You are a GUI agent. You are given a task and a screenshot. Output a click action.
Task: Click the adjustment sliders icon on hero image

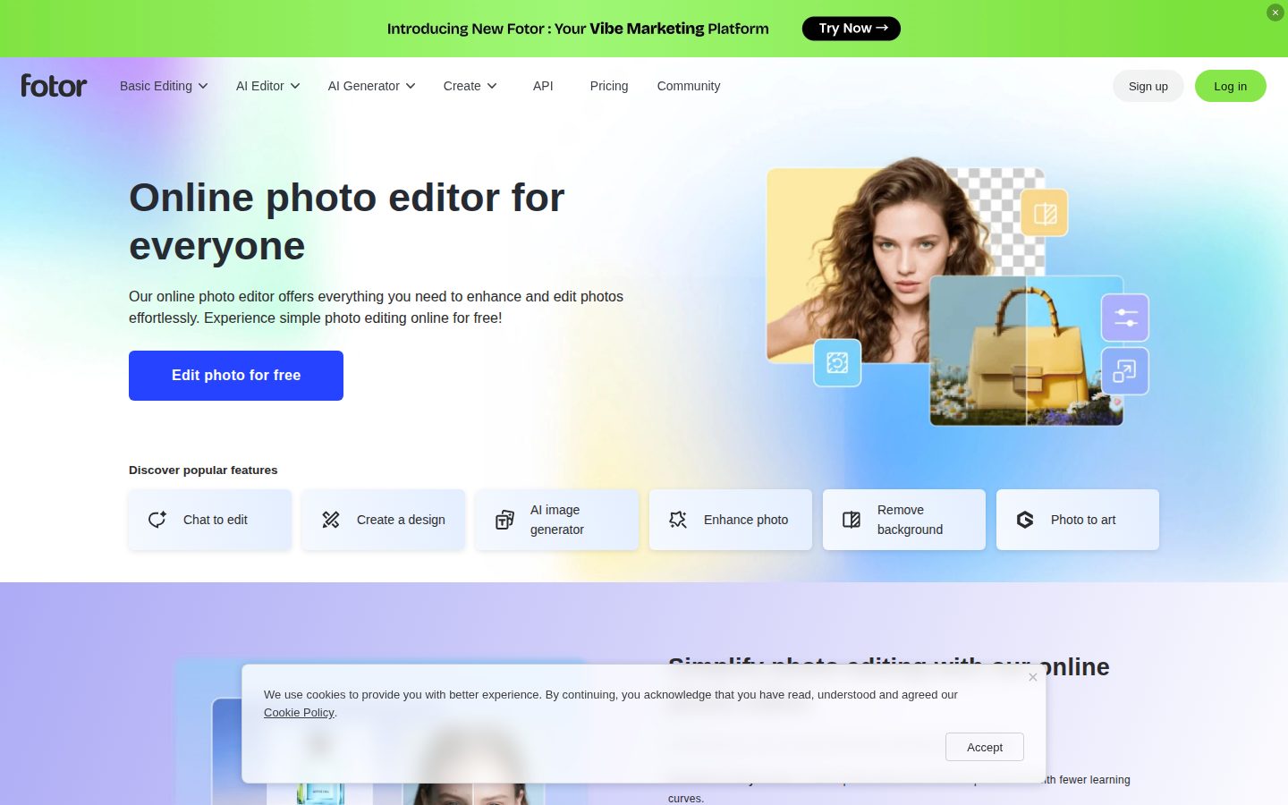tap(1125, 318)
